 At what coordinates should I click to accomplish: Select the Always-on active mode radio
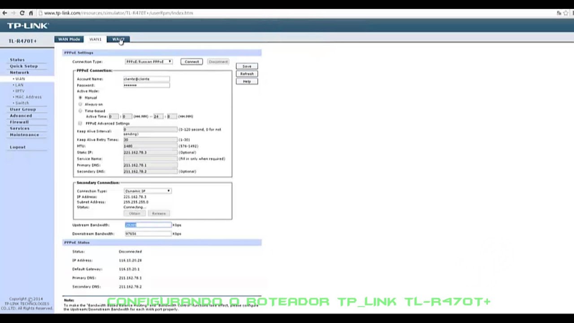(x=80, y=104)
